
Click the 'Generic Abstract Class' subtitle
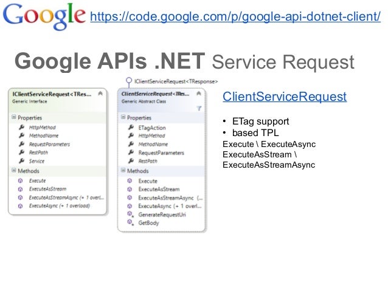pyautogui.click(x=144, y=101)
